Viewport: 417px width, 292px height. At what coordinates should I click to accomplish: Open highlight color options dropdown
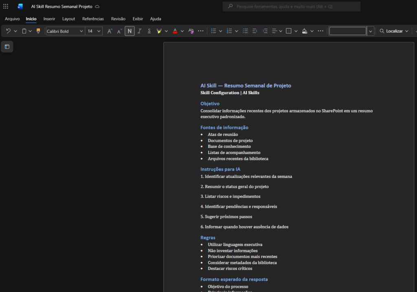coord(166,31)
